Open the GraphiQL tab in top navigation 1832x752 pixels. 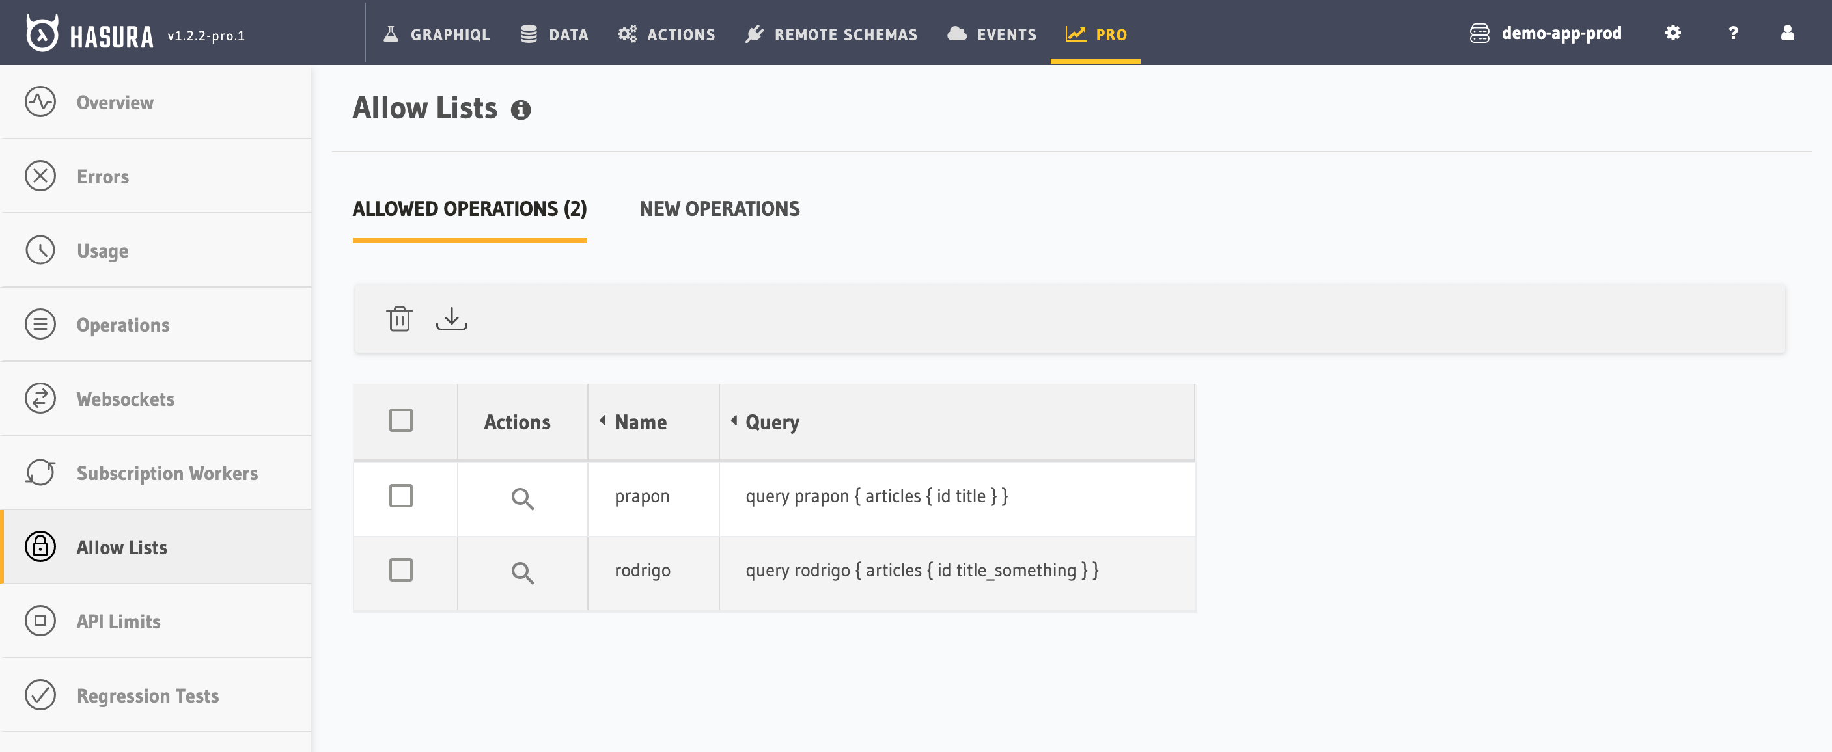437,34
